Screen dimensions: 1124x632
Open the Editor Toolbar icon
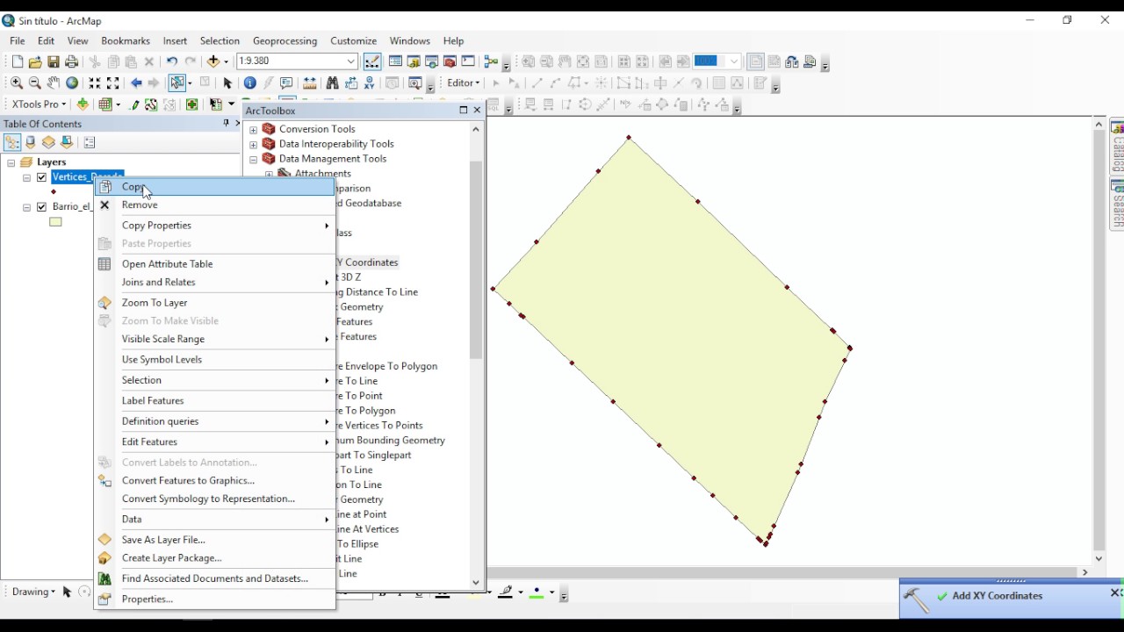click(x=372, y=61)
